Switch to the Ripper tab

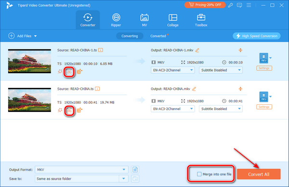click(x=116, y=20)
